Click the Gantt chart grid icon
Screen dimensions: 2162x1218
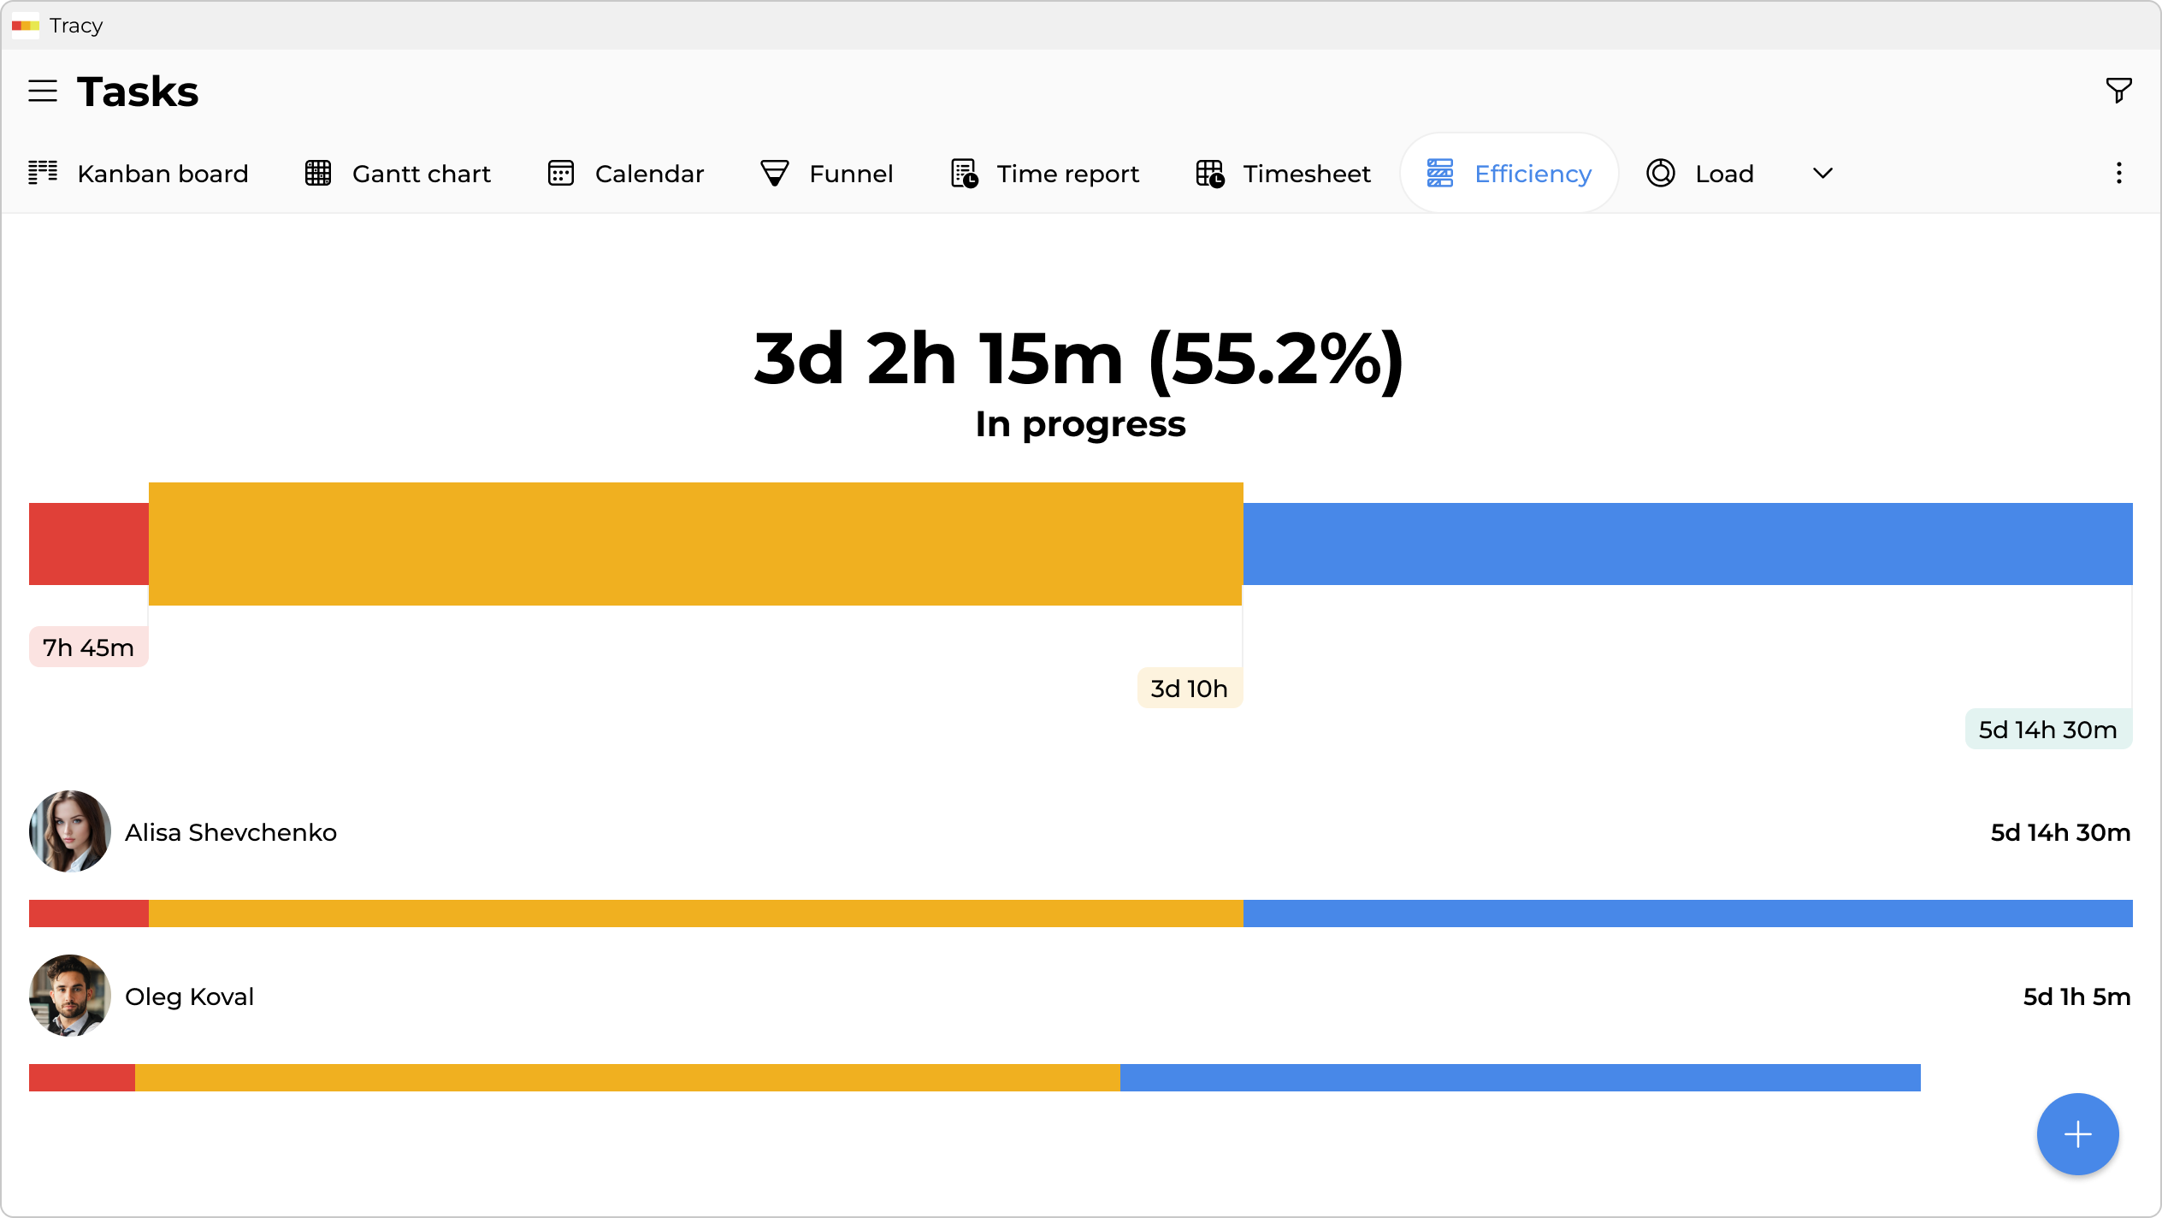[x=318, y=174]
